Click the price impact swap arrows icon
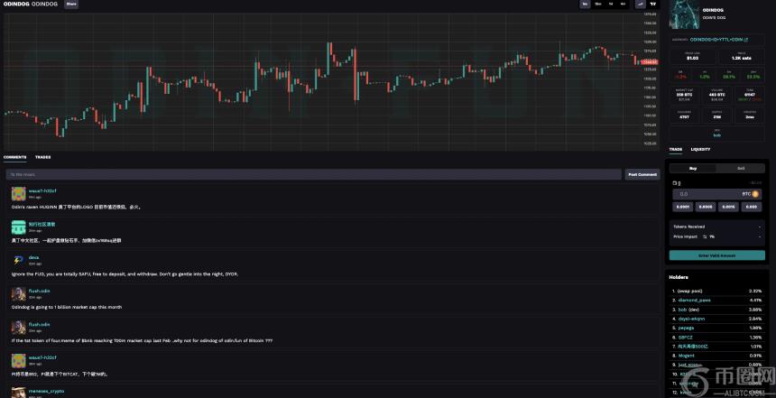The width and height of the screenshot is (776, 398). coord(705,236)
